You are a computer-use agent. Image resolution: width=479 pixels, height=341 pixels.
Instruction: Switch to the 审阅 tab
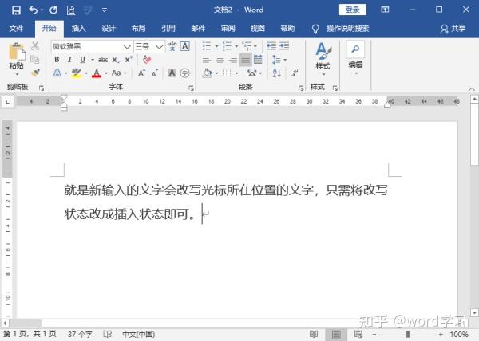pyautogui.click(x=228, y=29)
